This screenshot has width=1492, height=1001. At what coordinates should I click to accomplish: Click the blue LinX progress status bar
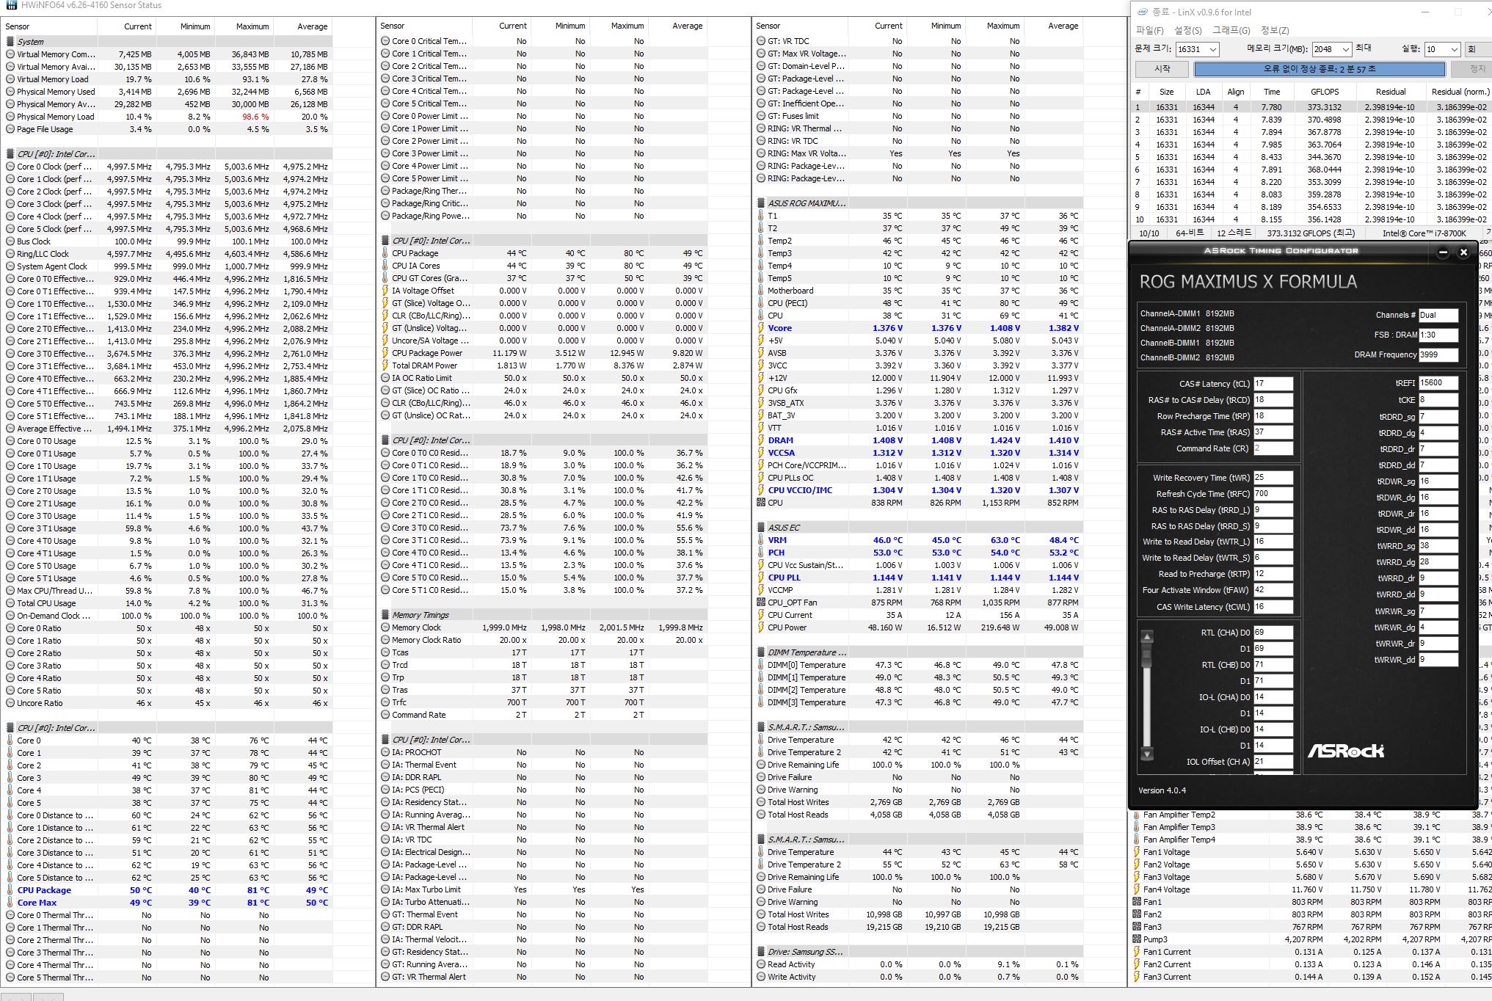click(1319, 69)
